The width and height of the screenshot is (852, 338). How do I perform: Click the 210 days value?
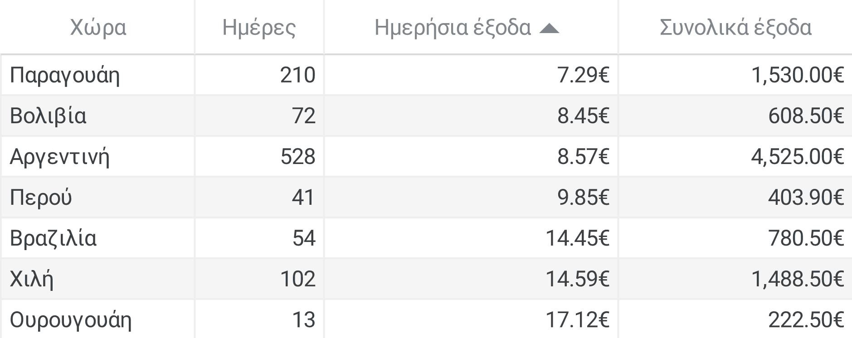point(297,75)
